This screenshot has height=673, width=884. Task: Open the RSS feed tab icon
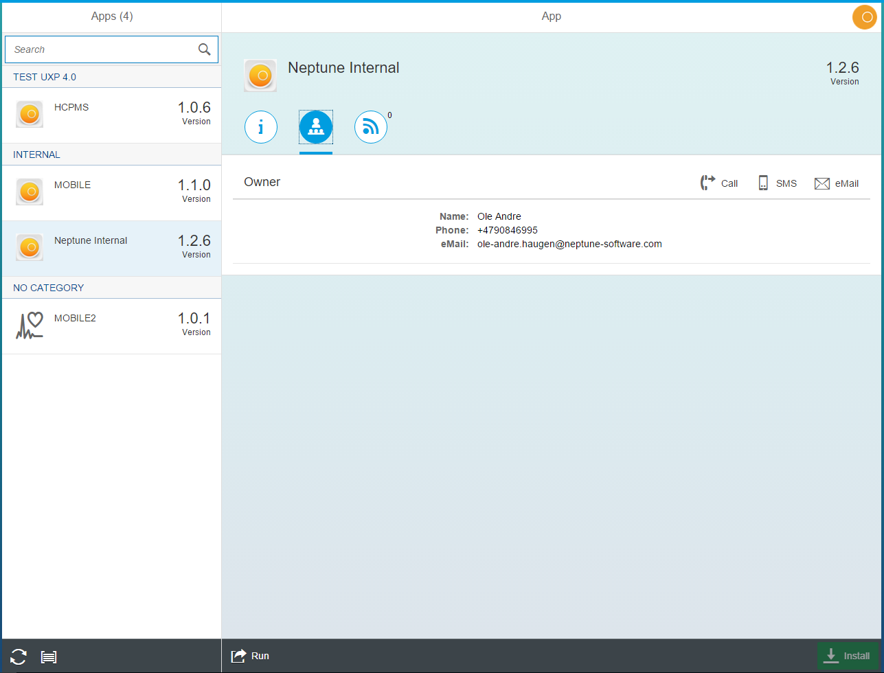coord(370,127)
